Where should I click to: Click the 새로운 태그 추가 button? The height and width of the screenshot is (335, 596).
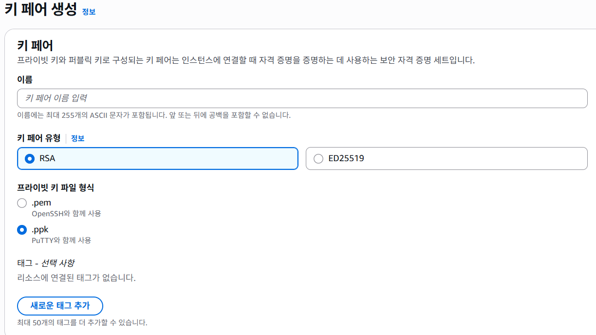(x=60, y=306)
